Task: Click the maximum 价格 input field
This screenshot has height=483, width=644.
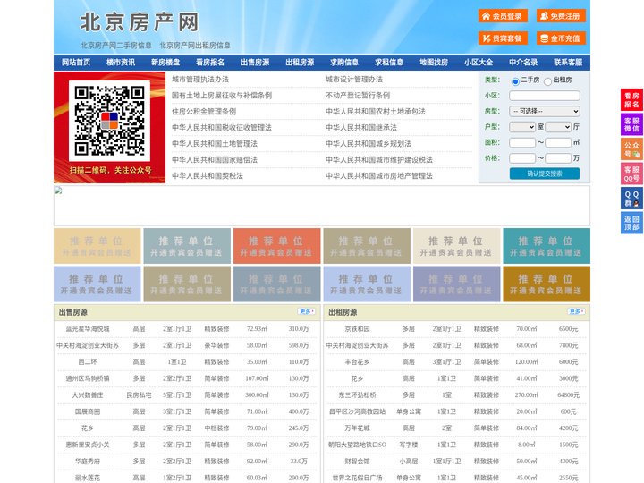Action: click(558, 158)
